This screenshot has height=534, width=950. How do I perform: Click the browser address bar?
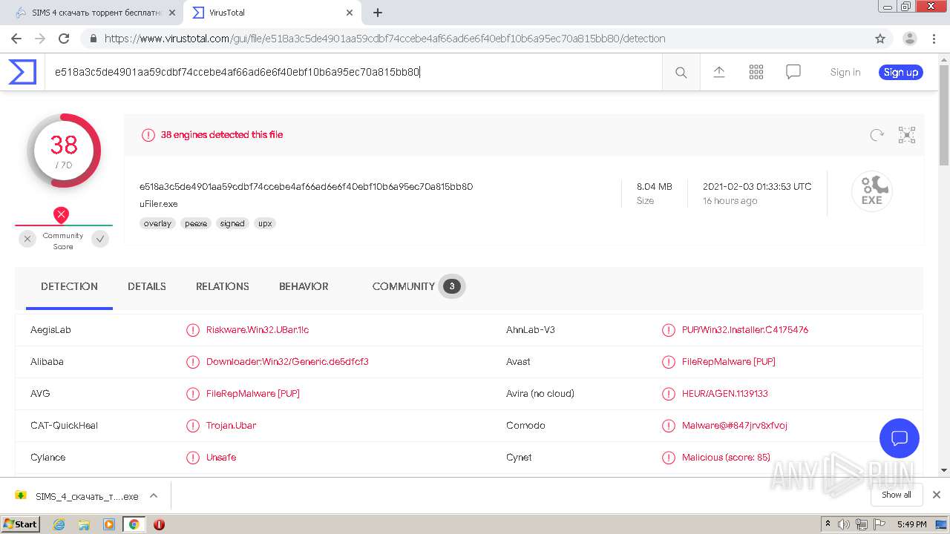coord(475,39)
